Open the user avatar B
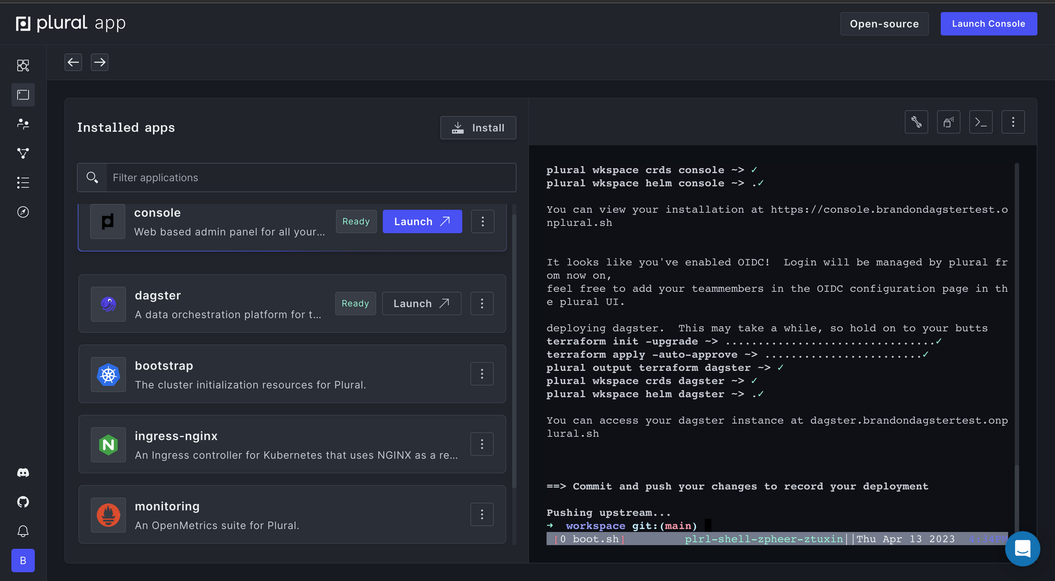Image resolution: width=1055 pixels, height=581 pixels. tap(23, 560)
